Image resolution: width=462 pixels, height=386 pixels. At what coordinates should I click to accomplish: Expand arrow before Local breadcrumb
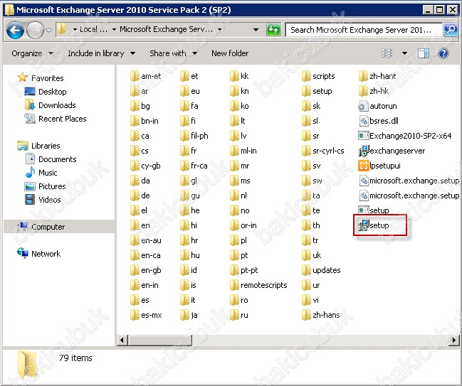pos(75,29)
